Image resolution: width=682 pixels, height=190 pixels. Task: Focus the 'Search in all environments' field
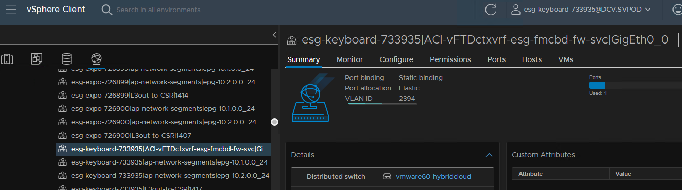click(158, 10)
